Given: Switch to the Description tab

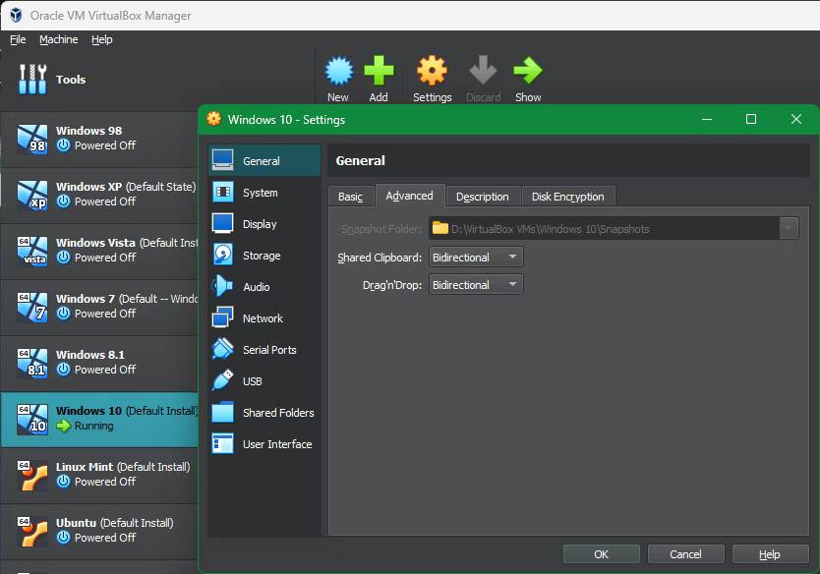Looking at the screenshot, I should pos(482,197).
